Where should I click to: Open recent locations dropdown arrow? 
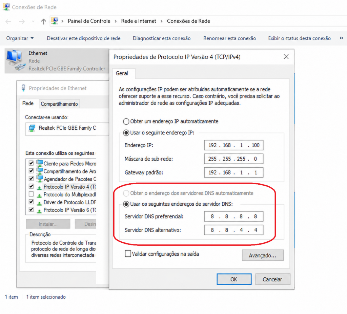tap(33, 21)
